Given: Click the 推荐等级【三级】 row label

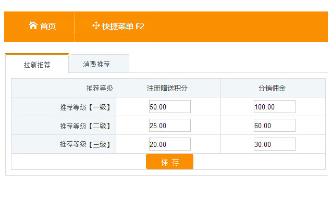Looking at the screenshot, I should coord(85,144).
